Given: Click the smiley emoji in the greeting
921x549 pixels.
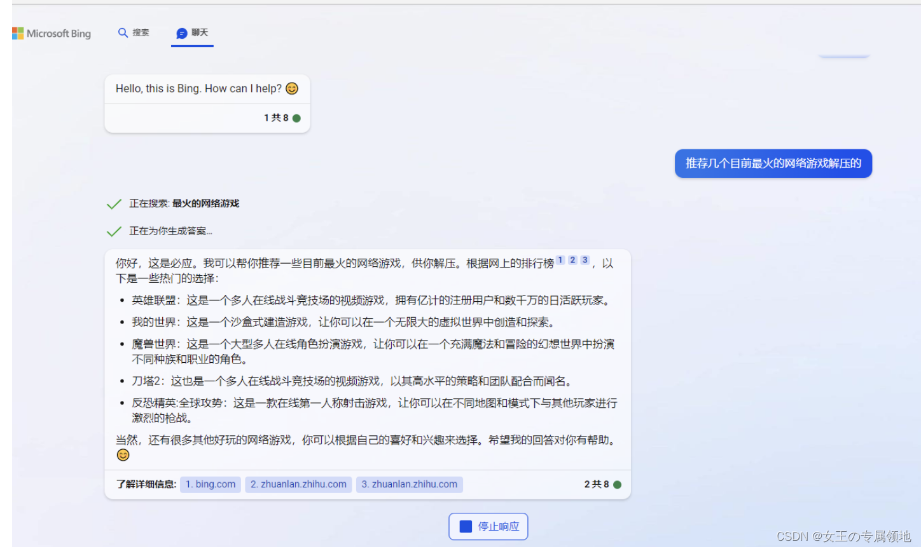Looking at the screenshot, I should click(x=292, y=89).
